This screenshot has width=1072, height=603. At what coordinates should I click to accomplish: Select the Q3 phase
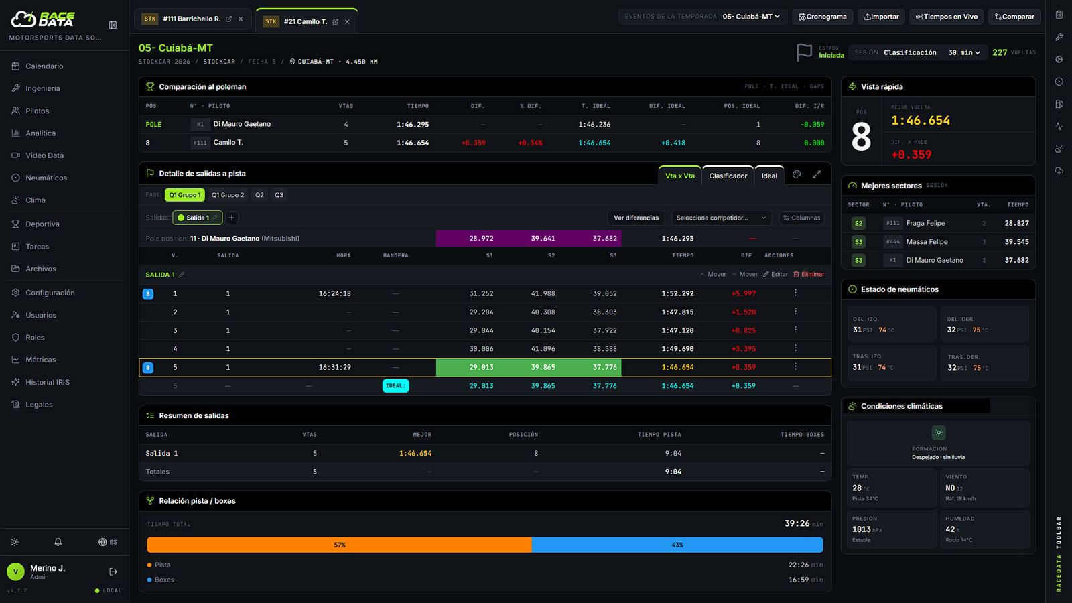pos(279,195)
